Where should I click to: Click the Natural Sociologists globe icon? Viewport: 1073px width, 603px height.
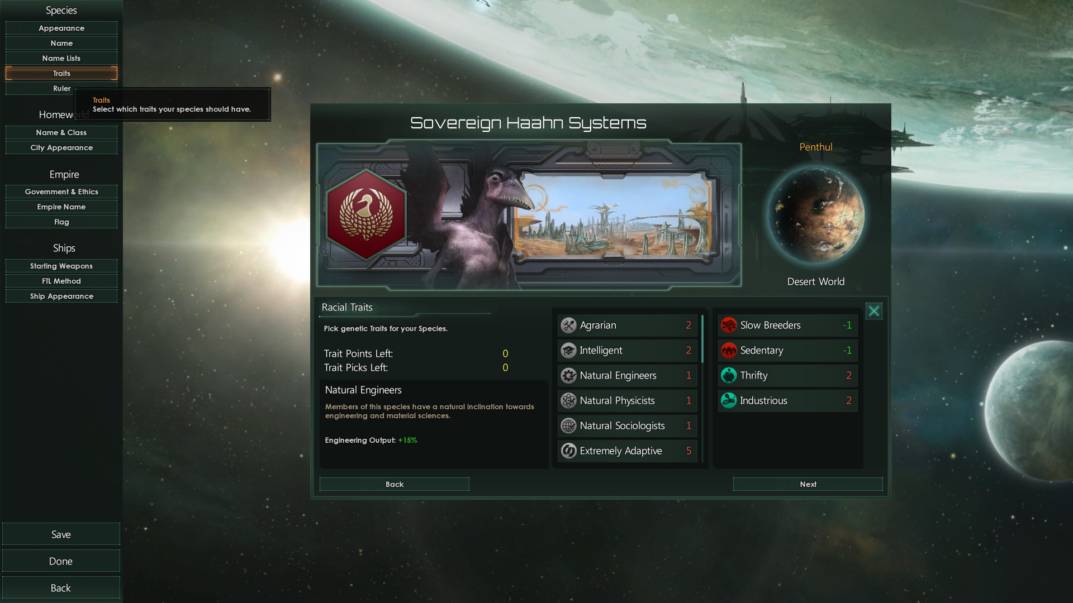pos(568,425)
